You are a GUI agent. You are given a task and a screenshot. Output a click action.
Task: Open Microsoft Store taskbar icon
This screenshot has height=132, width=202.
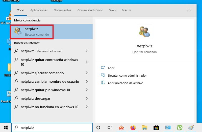pyautogui.click(x=156, y=127)
